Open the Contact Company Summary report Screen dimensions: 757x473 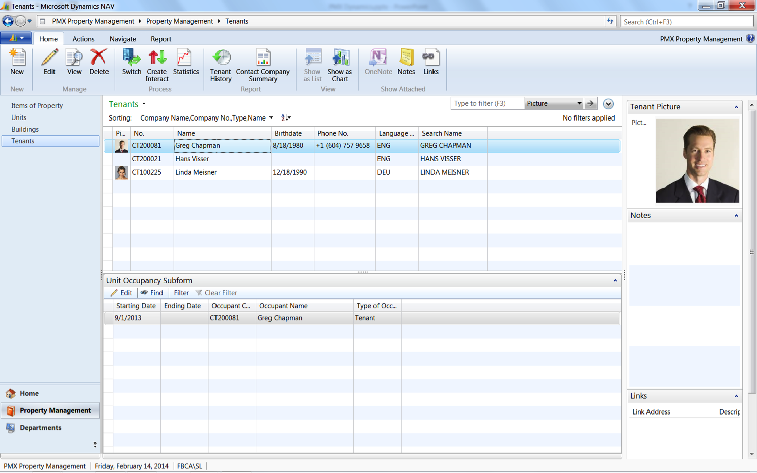[263, 66]
